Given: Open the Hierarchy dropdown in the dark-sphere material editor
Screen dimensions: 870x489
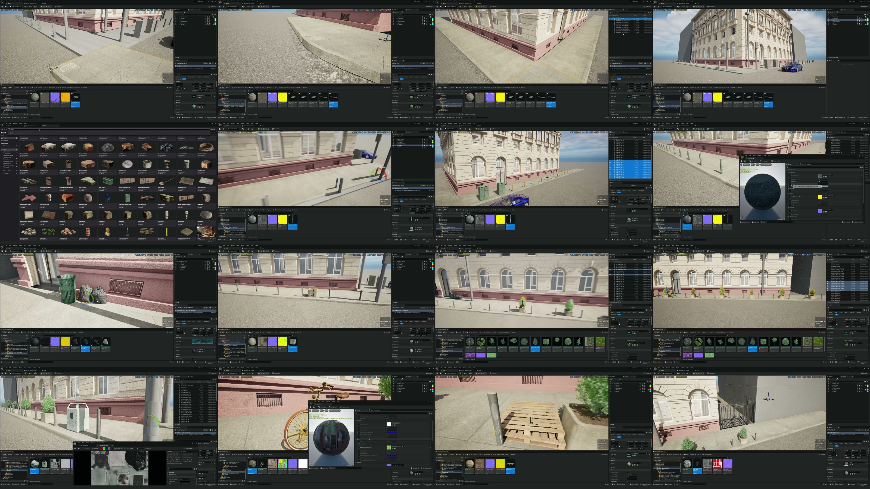Looking at the screenshot, I should pyautogui.click(x=764, y=161).
